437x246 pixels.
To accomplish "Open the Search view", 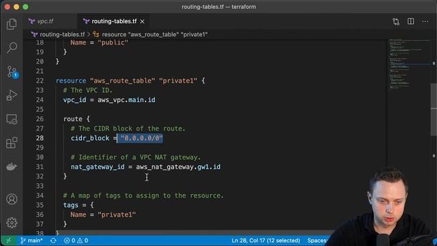I will [12, 47].
